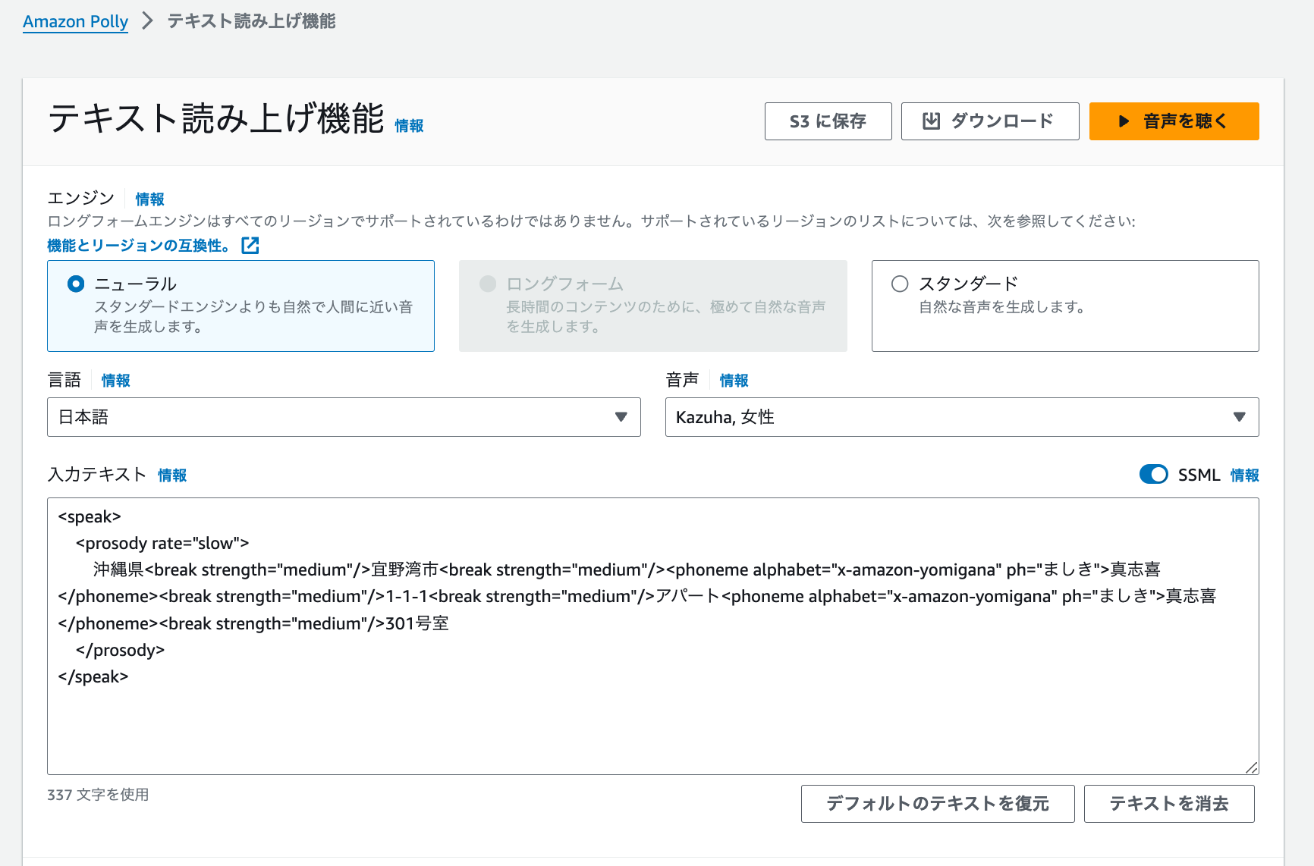Select the スタンダード engine radio button

[x=900, y=283]
